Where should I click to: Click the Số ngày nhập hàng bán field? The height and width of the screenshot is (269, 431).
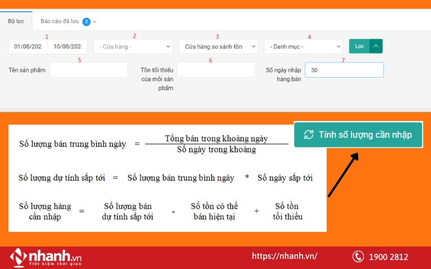(344, 70)
